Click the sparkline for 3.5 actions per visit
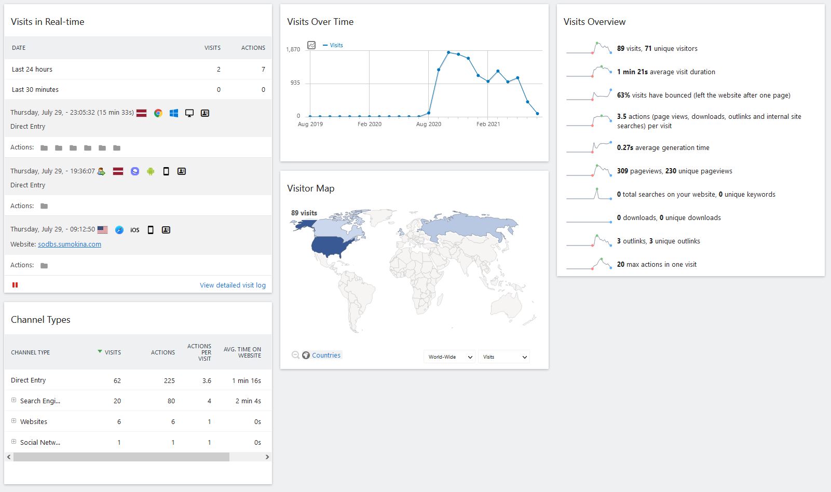This screenshot has width=831, height=492. 589,121
